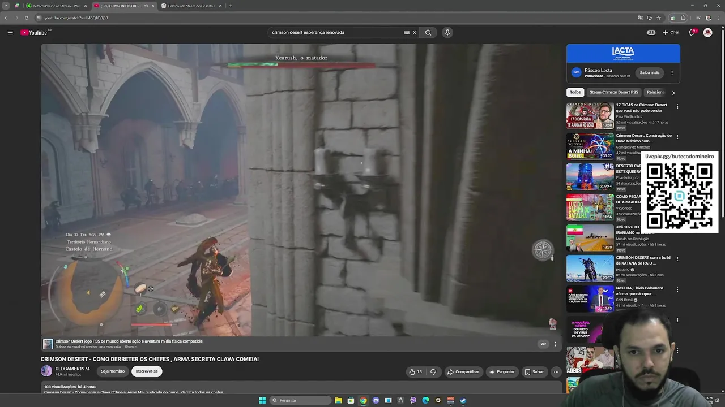Select the Steam Crimson Desert PS5 chip
Image resolution: width=725 pixels, height=407 pixels.
(614, 92)
